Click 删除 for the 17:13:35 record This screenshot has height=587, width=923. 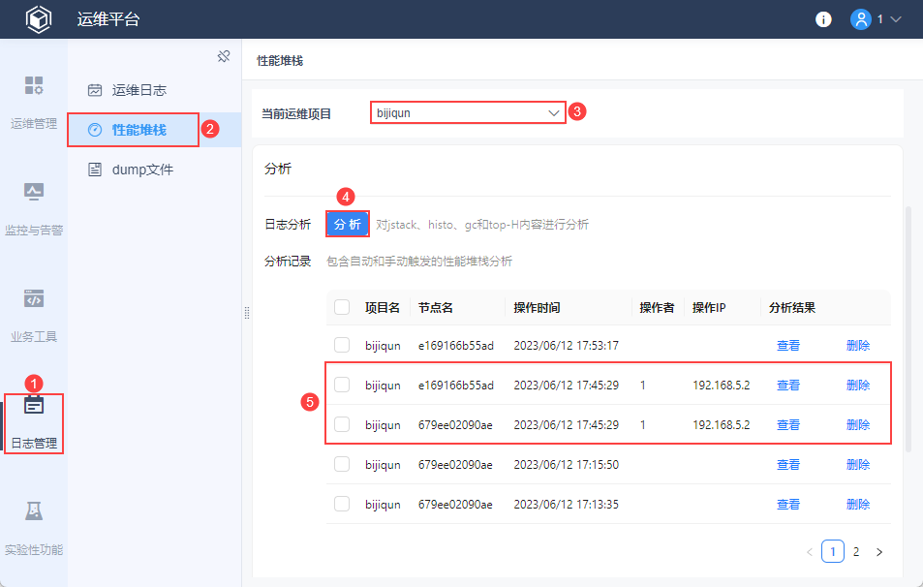(x=858, y=505)
